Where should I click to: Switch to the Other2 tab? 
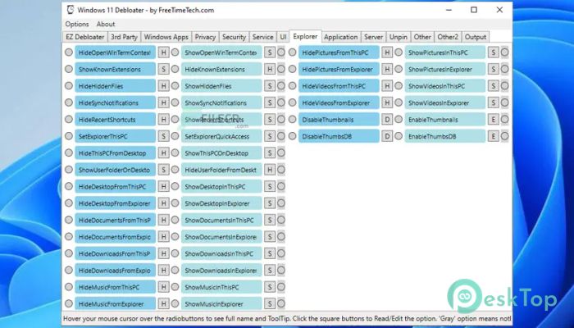pyautogui.click(x=448, y=37)
